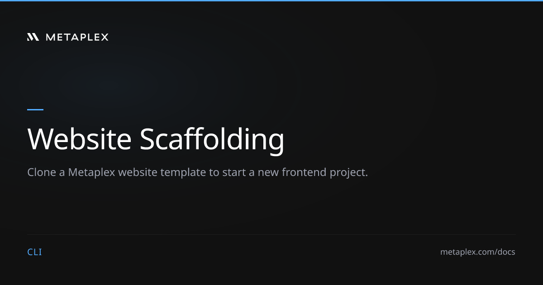The image size is (543, 285).
Task: Click the blue bar along the top edge
Action: (271, 1)
